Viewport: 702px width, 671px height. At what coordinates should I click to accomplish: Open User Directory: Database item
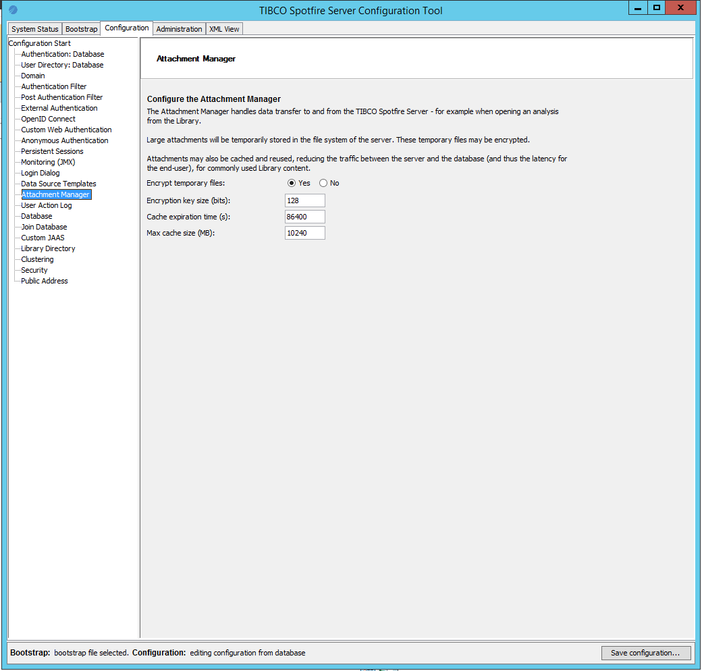[62, 65]
